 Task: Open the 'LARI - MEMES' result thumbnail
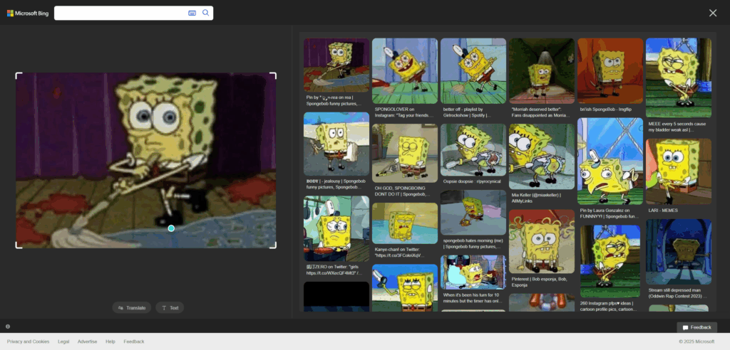click(679, 171)
